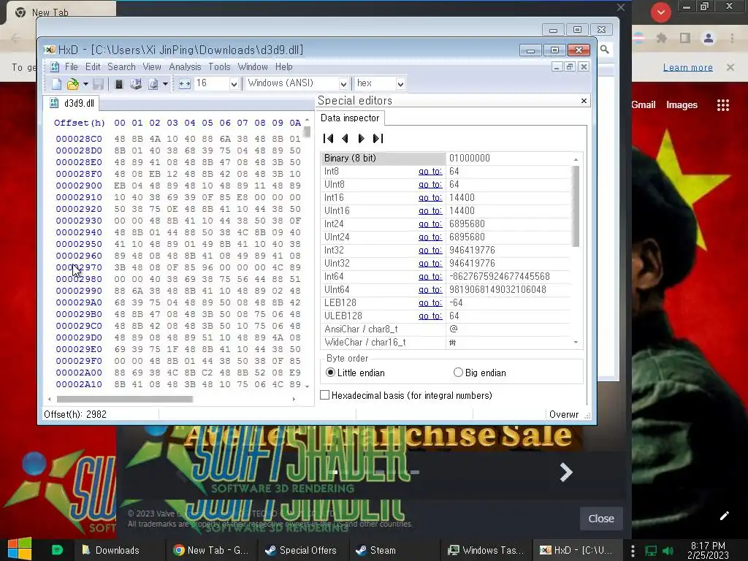Open the Tools menu in HxD
Screen dimensions: 748x561
[219, 66]
